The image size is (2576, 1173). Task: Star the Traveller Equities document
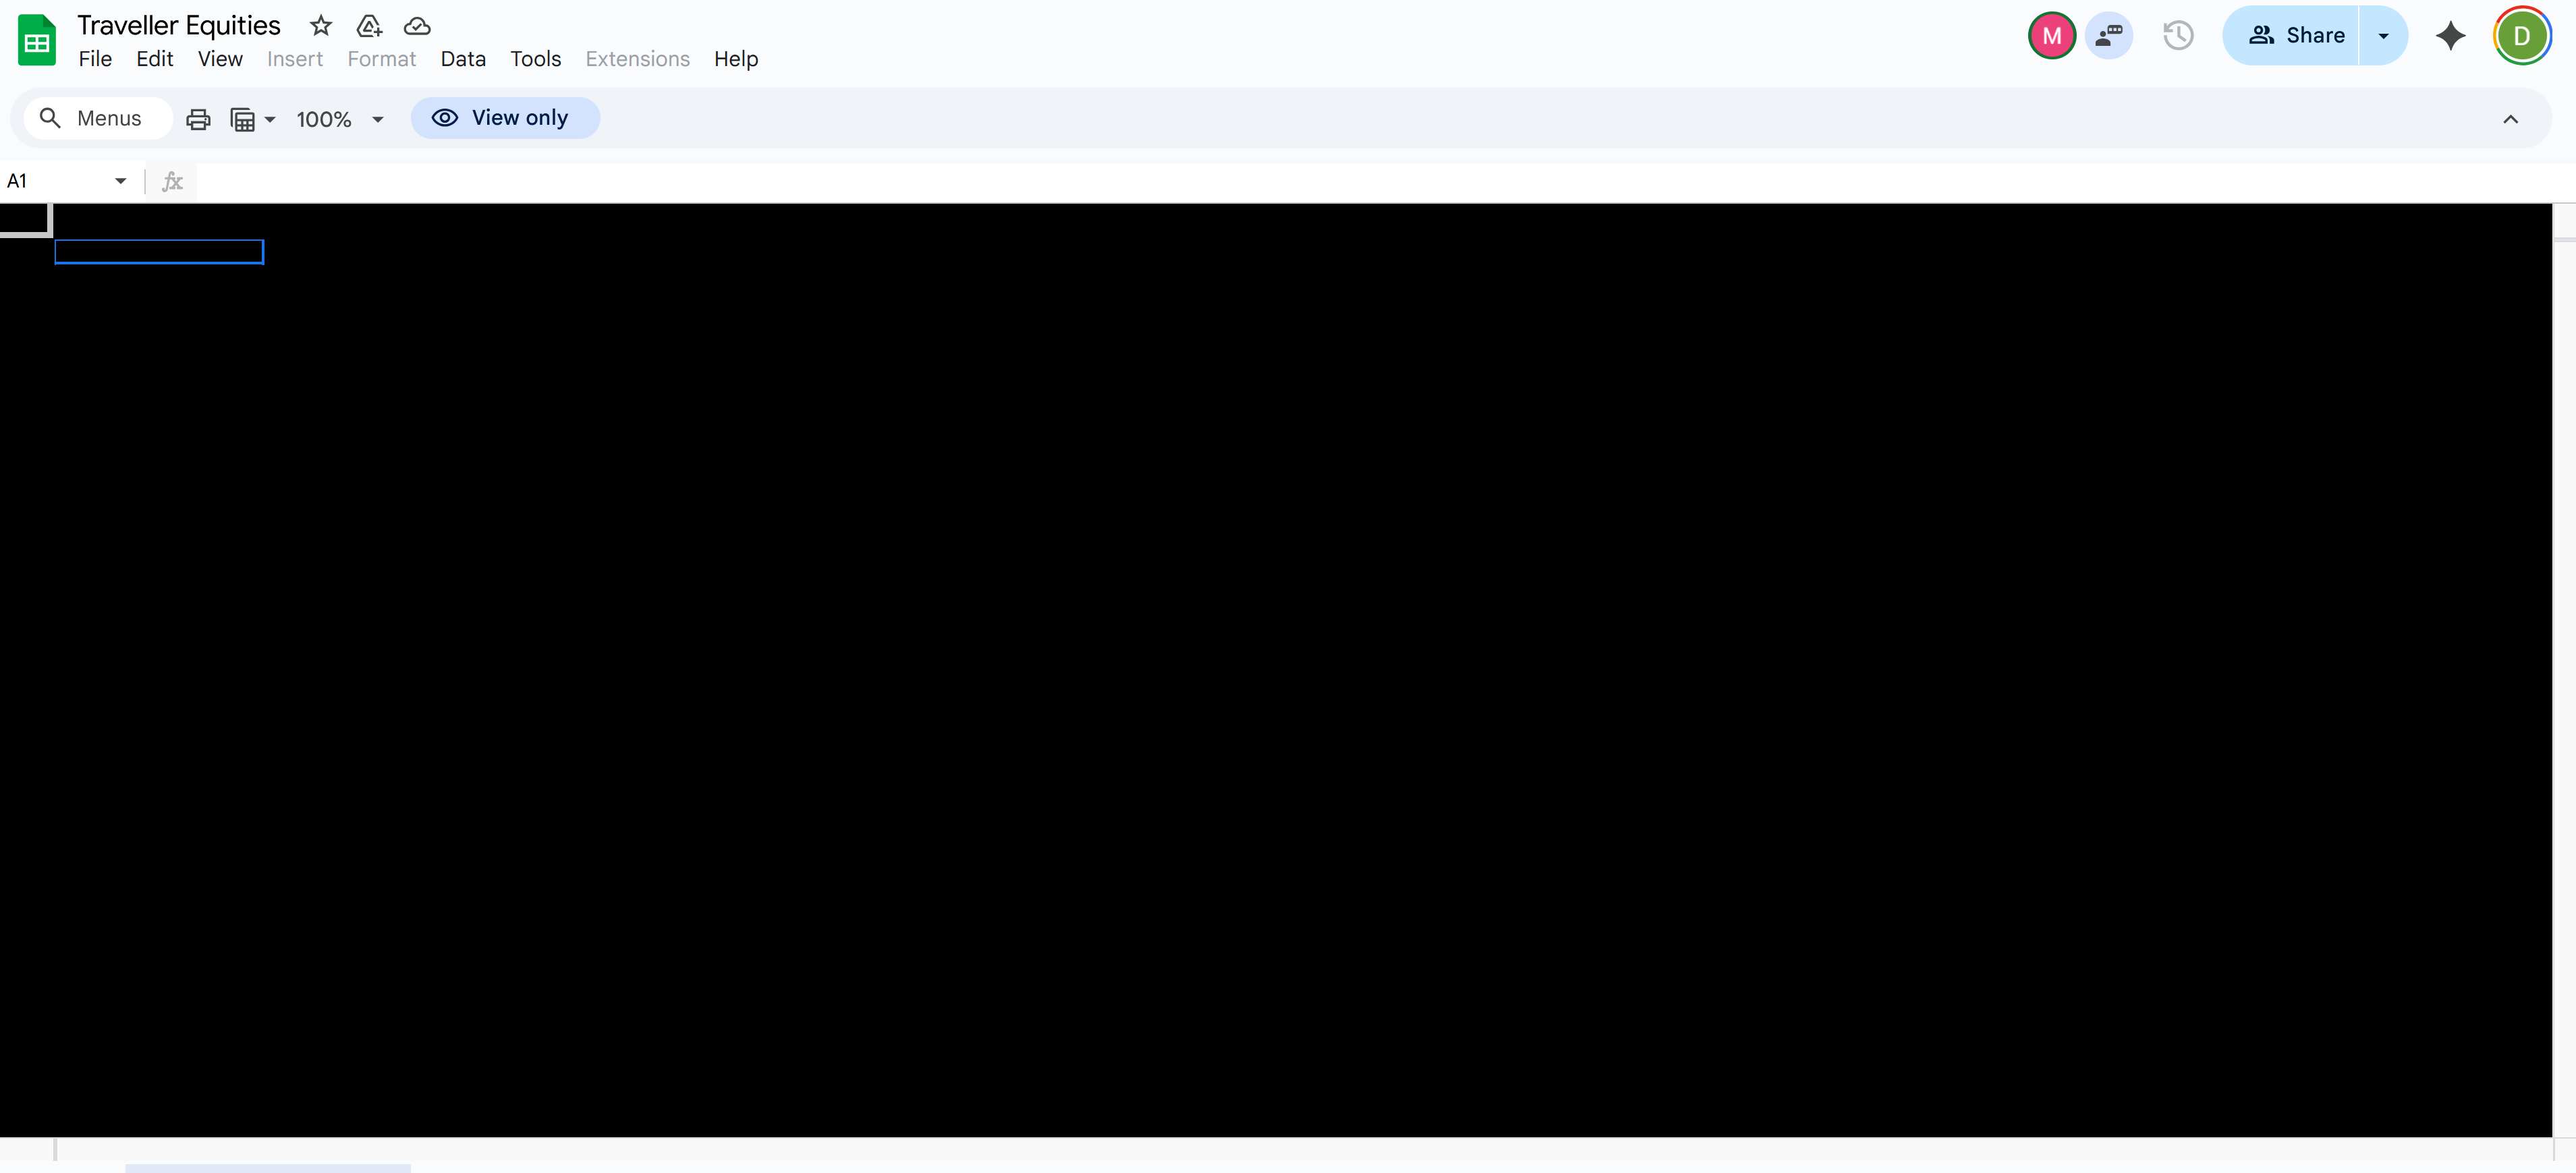[320, 26]
